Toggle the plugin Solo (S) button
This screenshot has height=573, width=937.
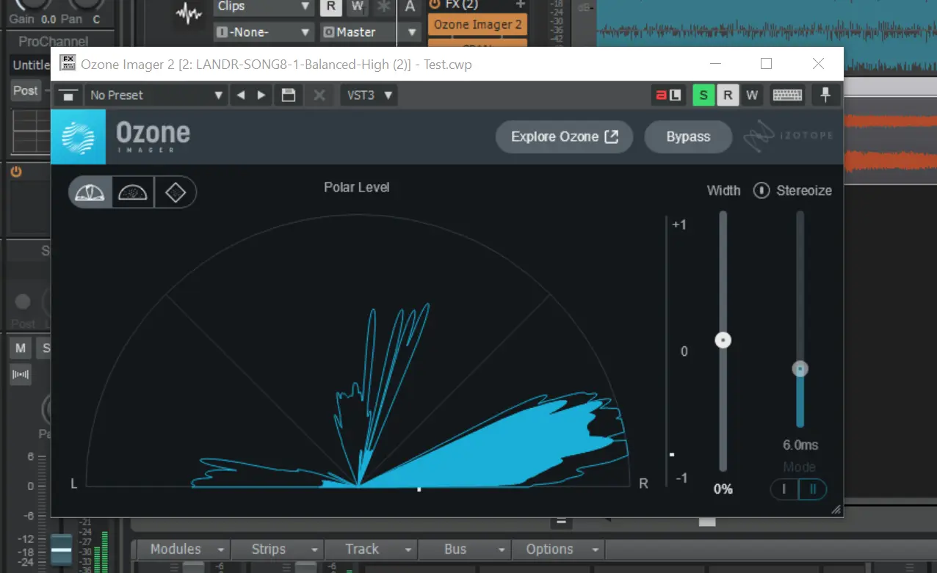pyautogui.click(x=704, y=95)
